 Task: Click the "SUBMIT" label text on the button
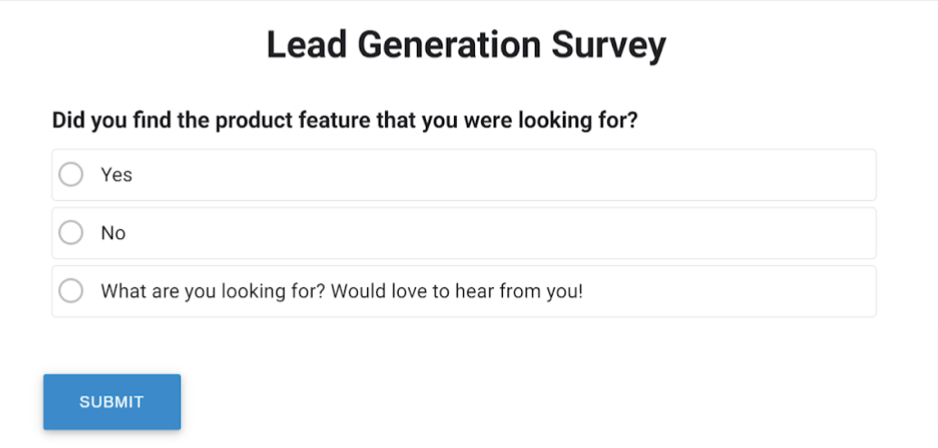(x=111, y=402)
